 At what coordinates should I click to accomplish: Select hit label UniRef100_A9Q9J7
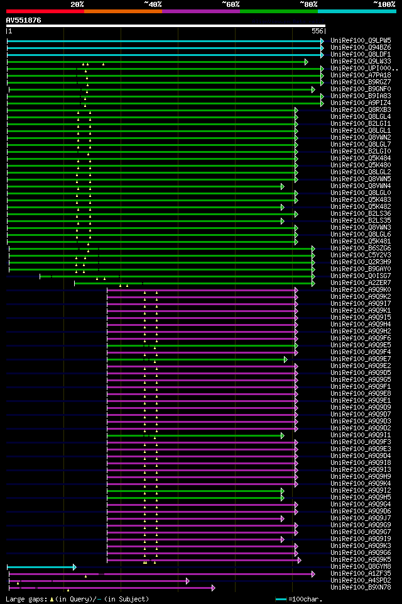click(x=361, y=519)
